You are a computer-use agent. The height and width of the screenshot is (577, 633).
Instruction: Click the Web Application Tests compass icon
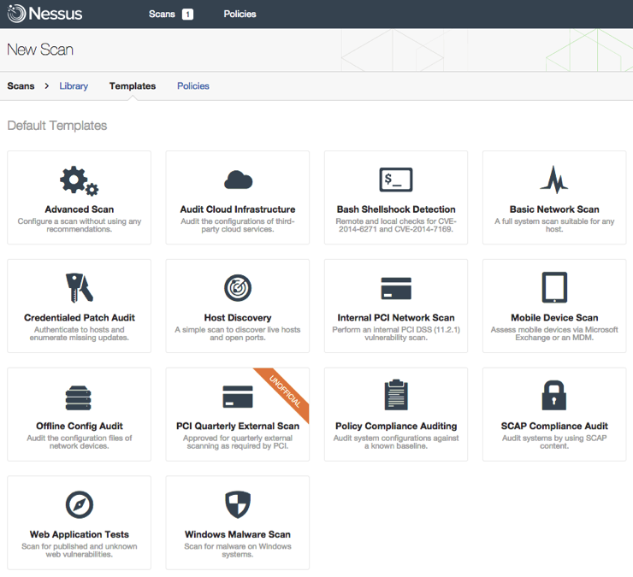[x=79, y=504]
